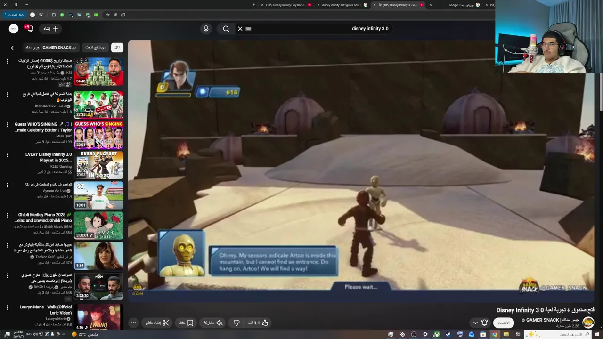Open options menu for the $1000 video
This screenshot has width=603, height=339.
(7, 61)
